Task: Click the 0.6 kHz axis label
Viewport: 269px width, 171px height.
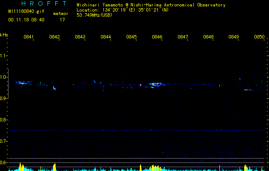Action: [x=3, y=162]
